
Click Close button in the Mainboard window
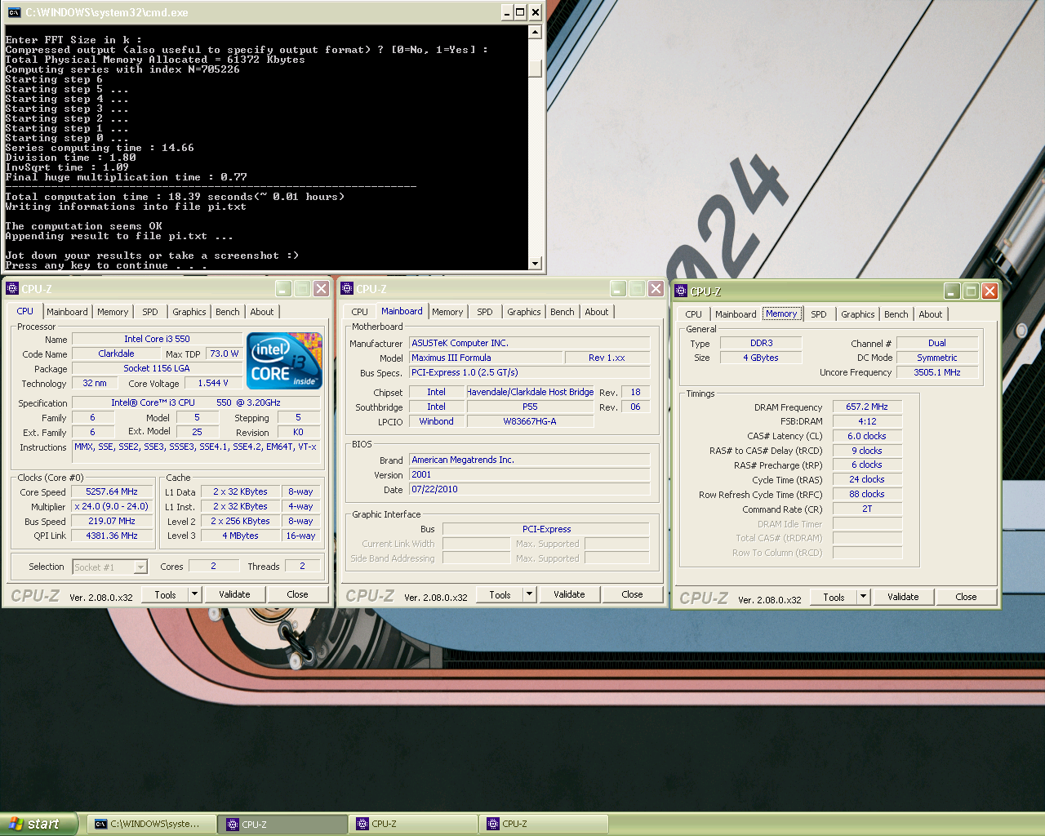632,594
